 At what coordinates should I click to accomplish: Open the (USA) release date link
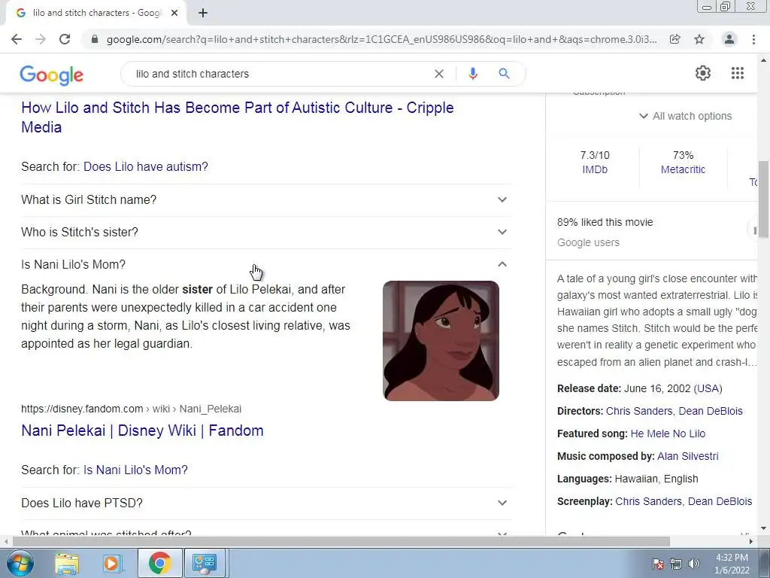[x=708, y=388]
